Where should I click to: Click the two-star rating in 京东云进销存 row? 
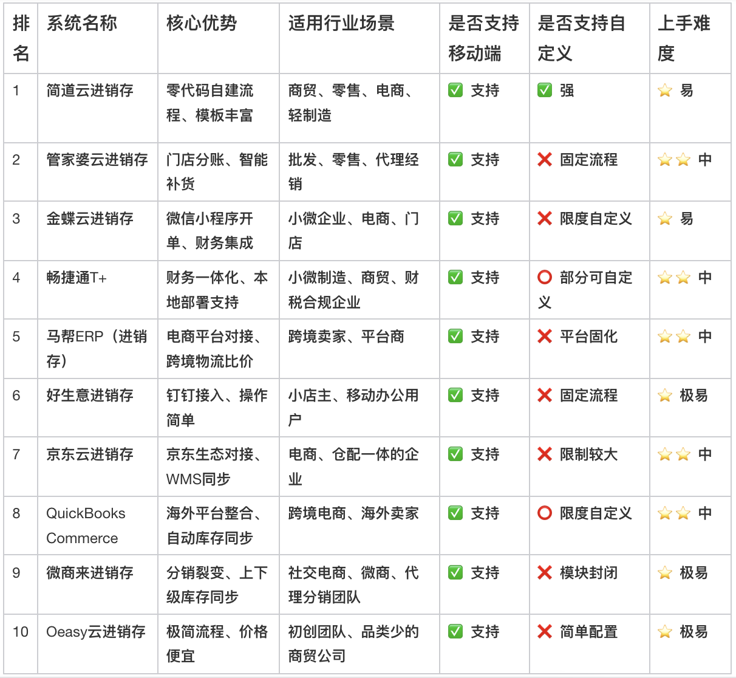point(674,454)
